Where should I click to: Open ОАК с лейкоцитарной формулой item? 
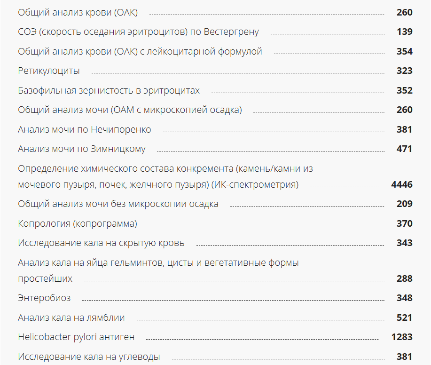pos(140,51)
